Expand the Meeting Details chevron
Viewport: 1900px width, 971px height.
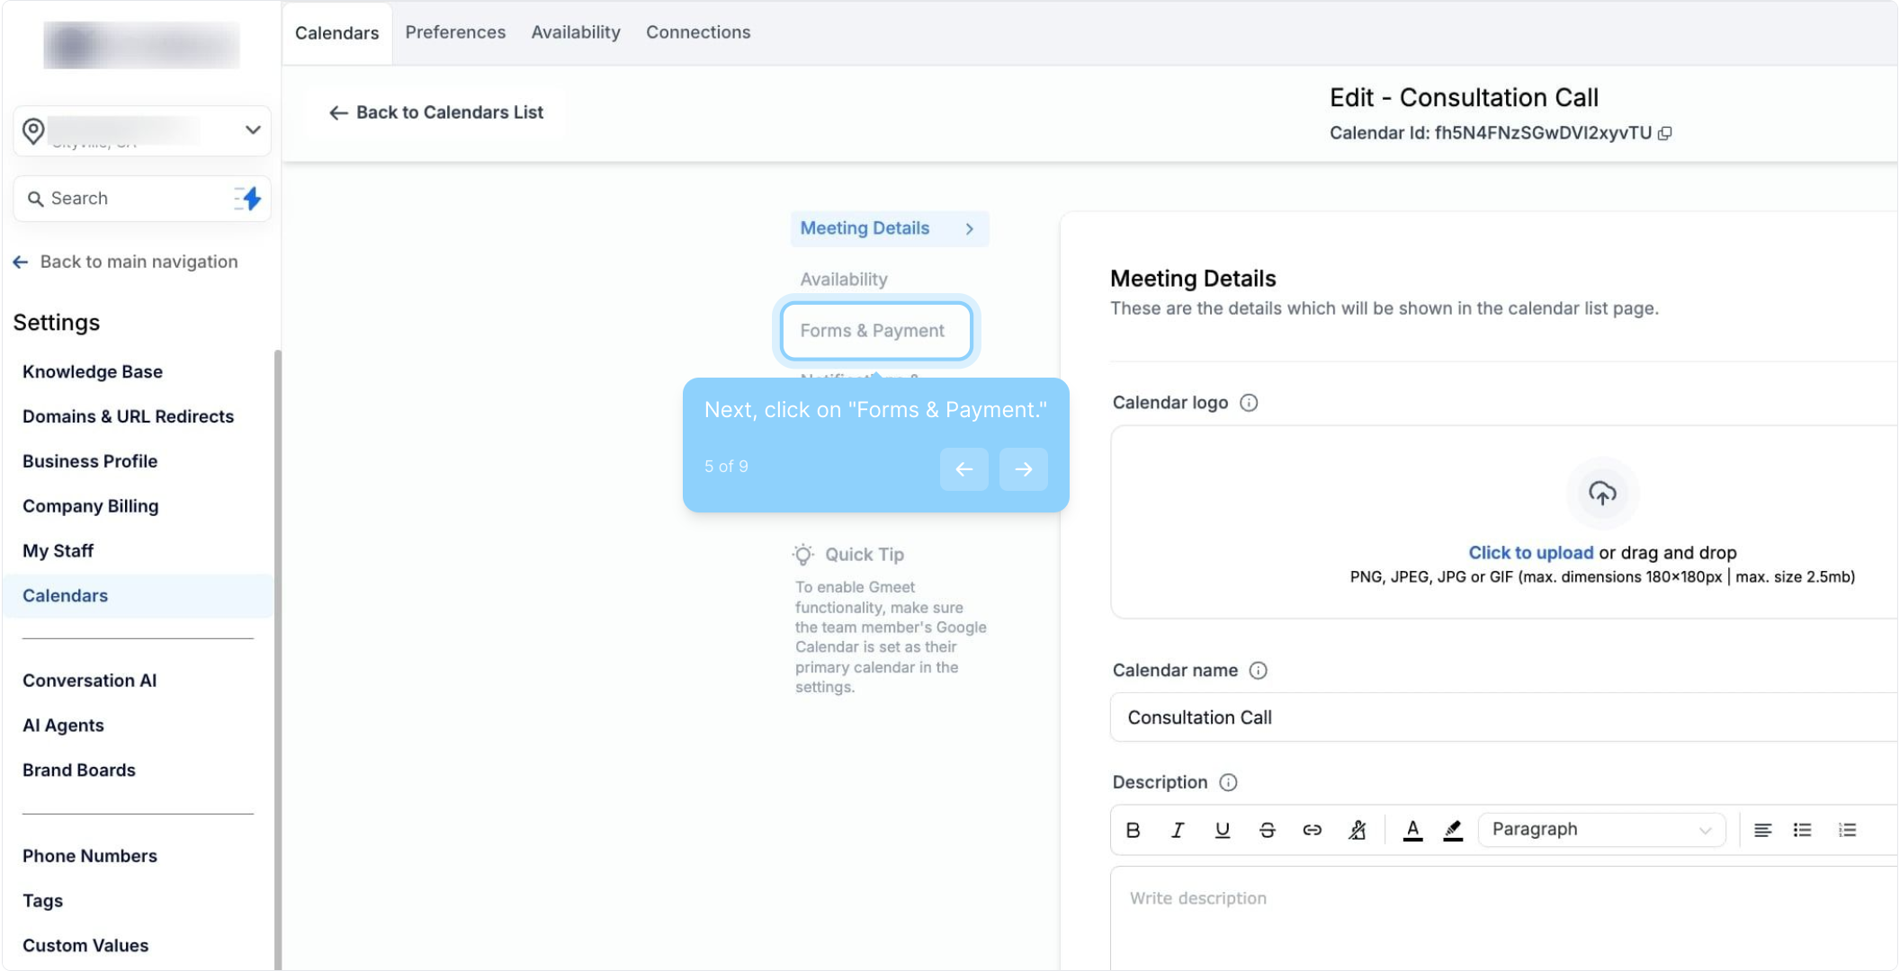pyautogui.click(x=970, y=229)
